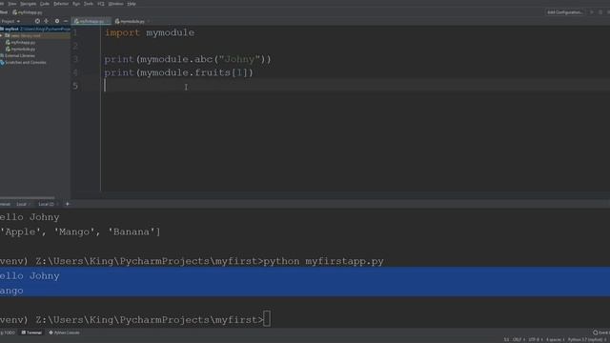This screenshot has height=343, width=610.
Task: Click the Python file icon of mymodule.py in the tree
Action: (x=8, y=49)
